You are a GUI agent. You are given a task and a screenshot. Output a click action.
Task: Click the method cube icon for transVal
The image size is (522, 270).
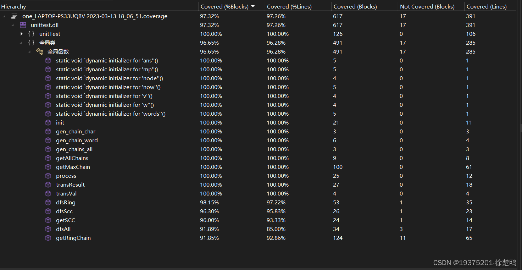(x=48, y=194)
